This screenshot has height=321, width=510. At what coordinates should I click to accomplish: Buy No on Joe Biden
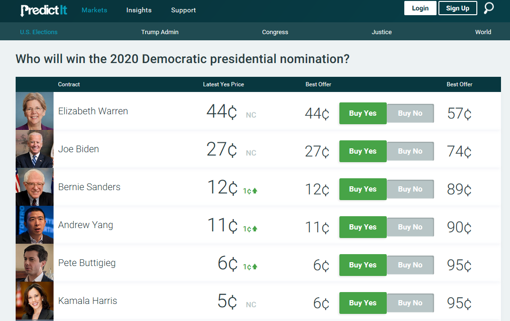[x=410, y=151]
